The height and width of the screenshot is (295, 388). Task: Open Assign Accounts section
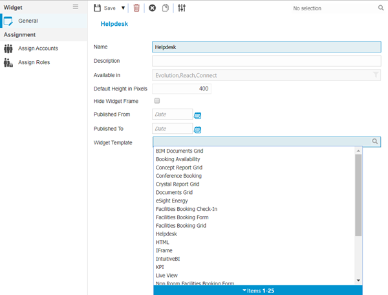coord(38,49)
